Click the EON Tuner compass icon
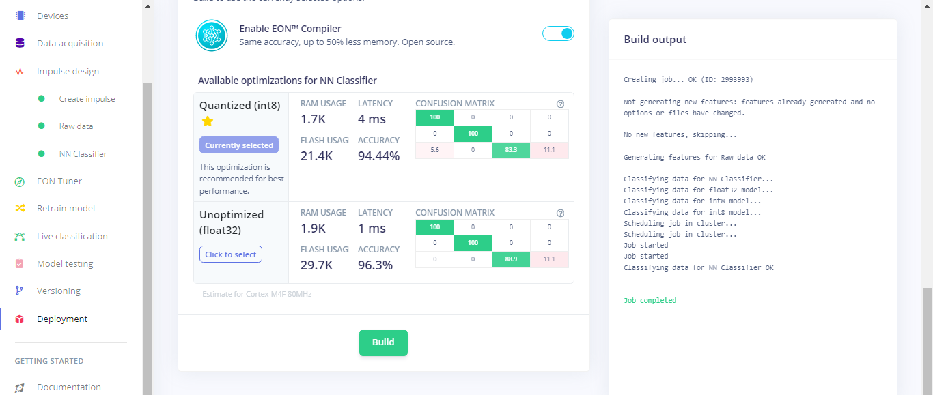 [20, 181]
